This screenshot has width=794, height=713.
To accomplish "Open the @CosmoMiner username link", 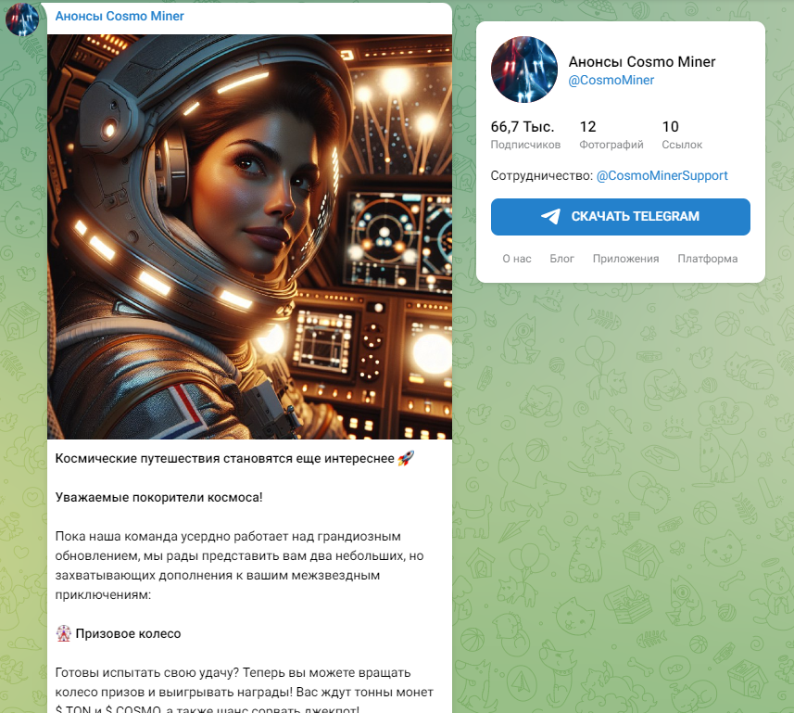I will (x=611, y=80).
